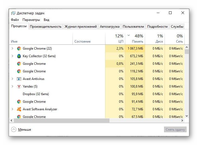Expand the Google Chrome (22) group

point(12,48)
